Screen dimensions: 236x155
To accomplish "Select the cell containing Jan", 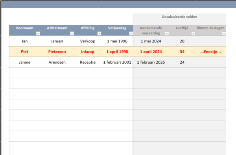I will click(24, 41).
